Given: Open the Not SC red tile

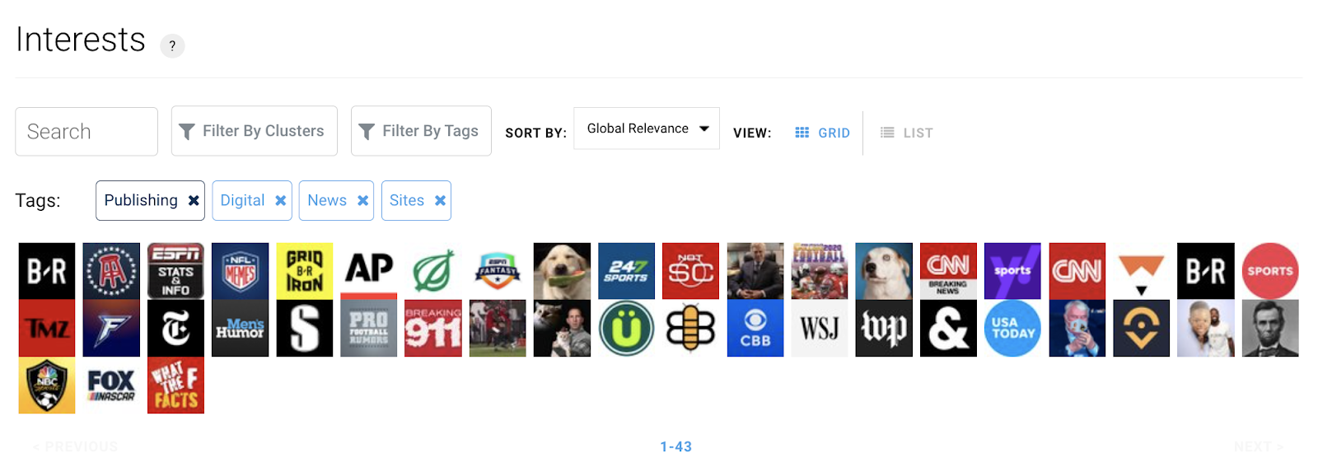Looking at the screenshot, I should (x=690, y=271).
